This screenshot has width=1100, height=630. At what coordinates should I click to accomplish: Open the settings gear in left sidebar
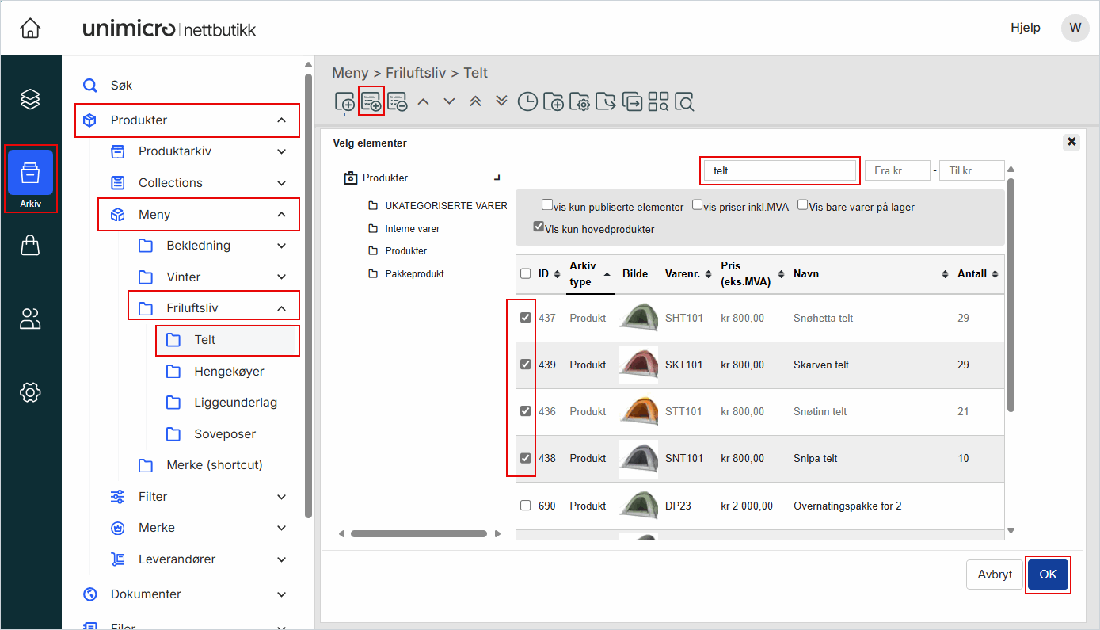30,391
